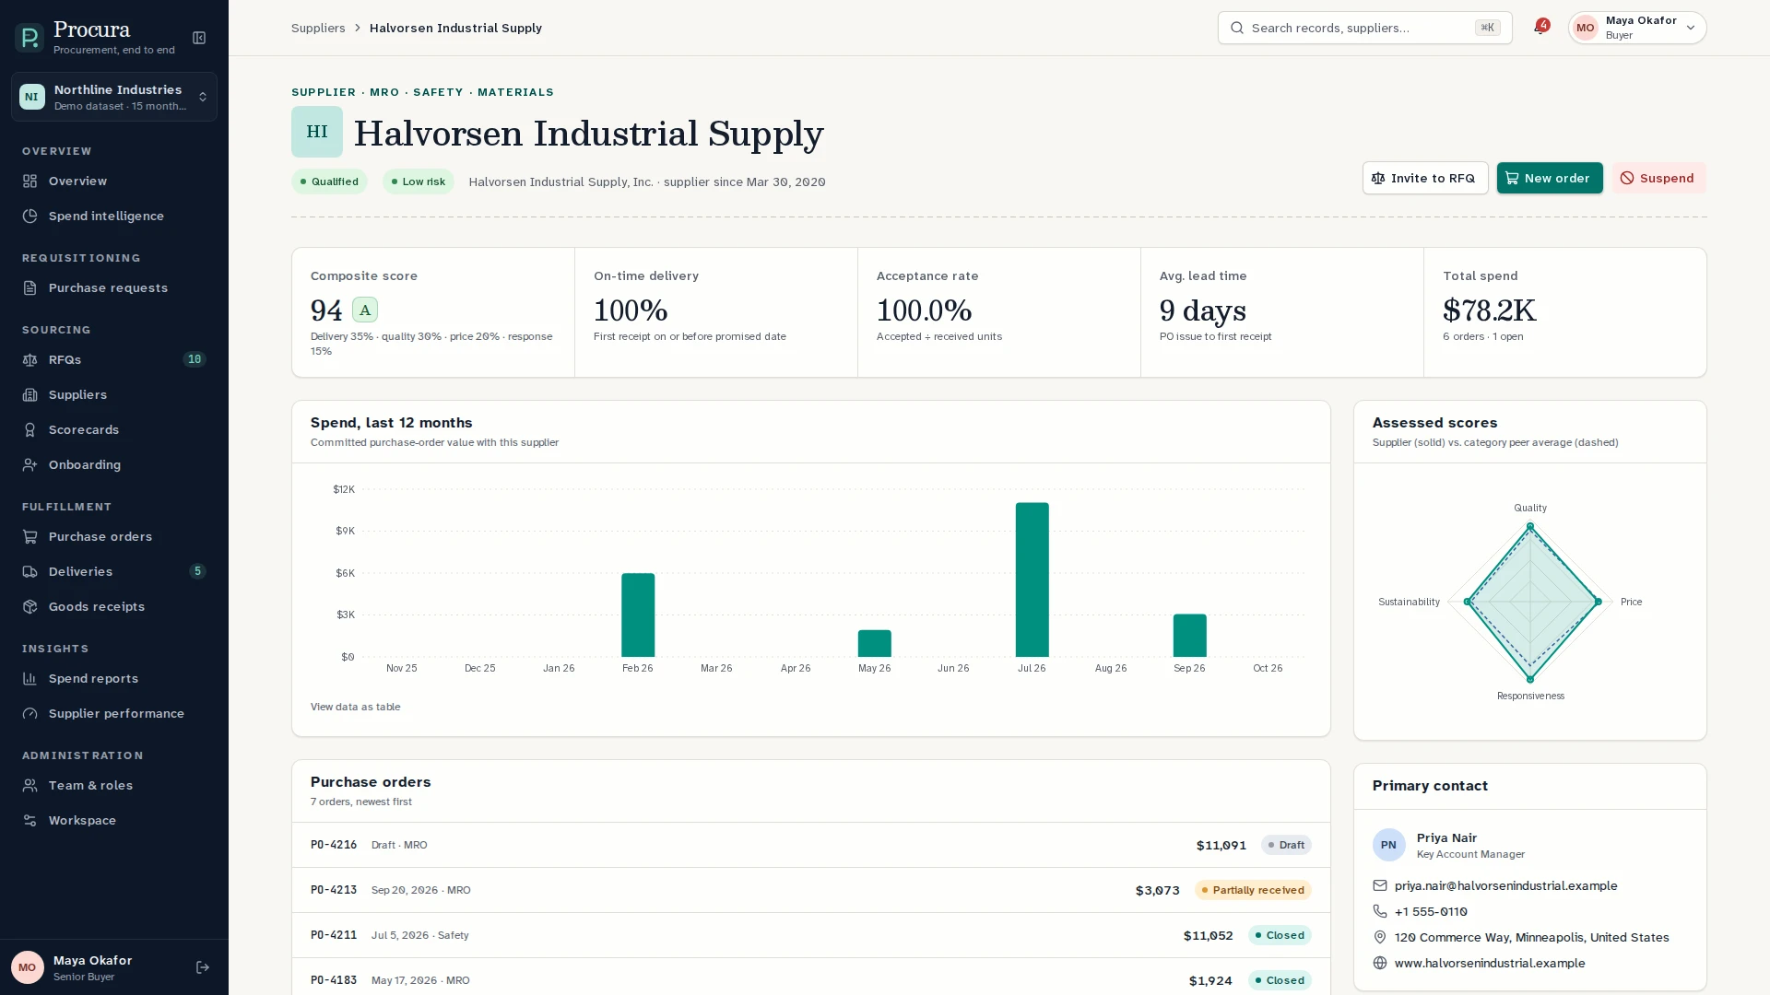The height and width of the screenshot is (995, 1770).
Task: Go to Onboarding
Action: click(x=114, y=465)
